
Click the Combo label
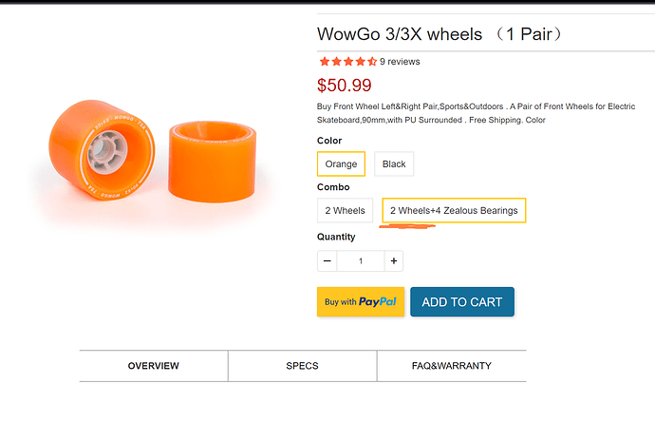point(332,188)
